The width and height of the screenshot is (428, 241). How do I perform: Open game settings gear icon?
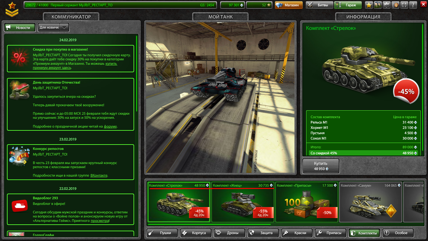point(386,5)
